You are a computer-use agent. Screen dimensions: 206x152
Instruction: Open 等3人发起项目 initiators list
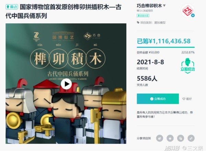tap(145, 11)
